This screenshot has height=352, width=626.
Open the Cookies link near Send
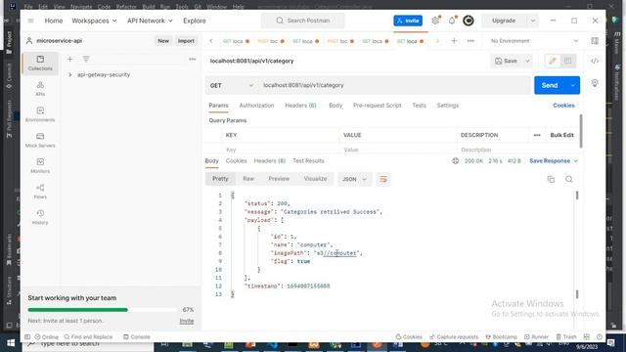(x=563, y=106)
